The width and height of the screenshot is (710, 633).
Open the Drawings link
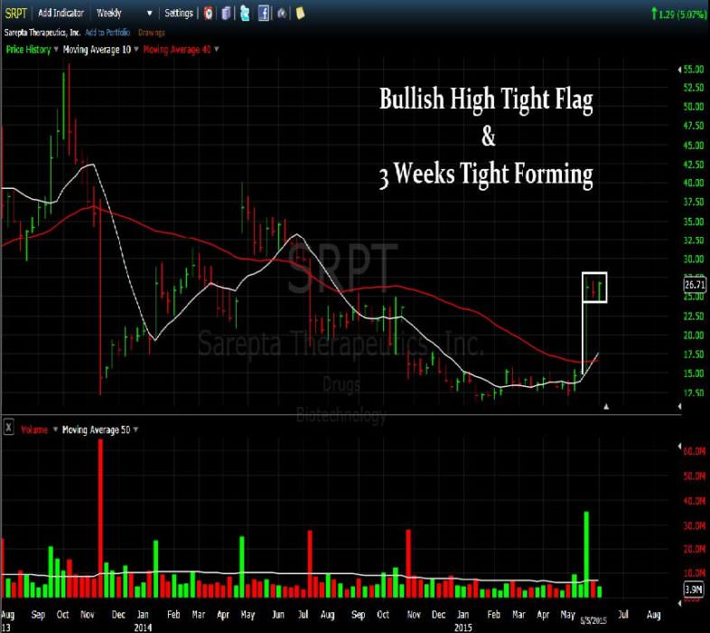(151, 33)
